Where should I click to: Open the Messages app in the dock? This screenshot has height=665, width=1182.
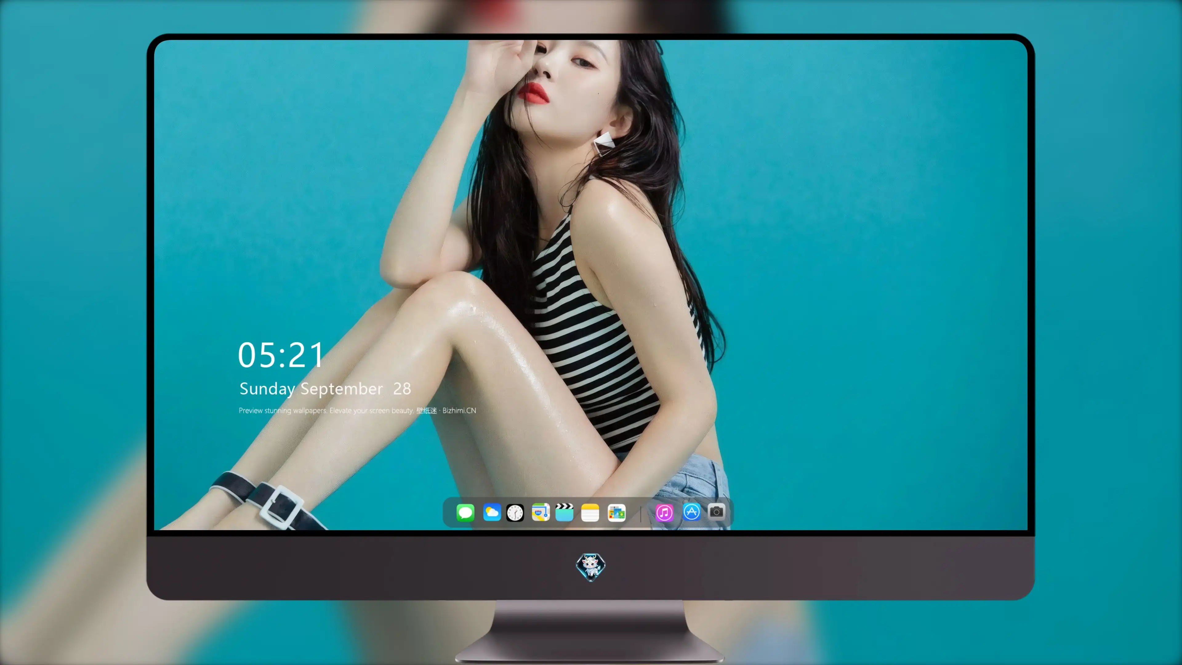[465, 512]
